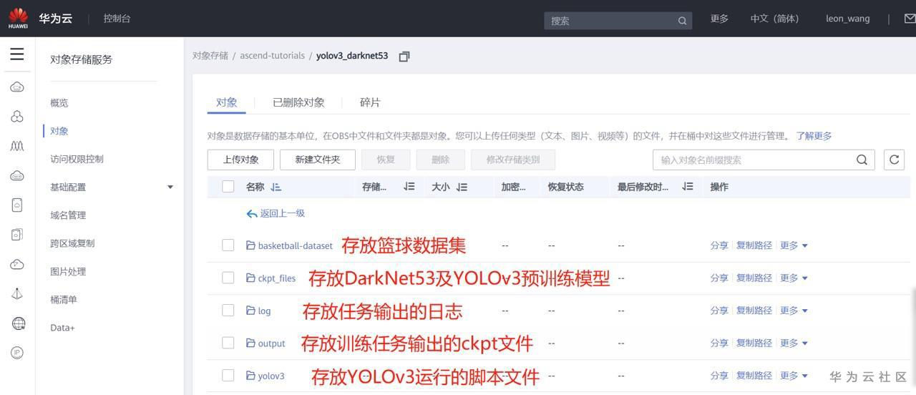This screenshot has width=916, height=395.
Task: Open the mail icon in top bar
Action: coord(910,19)
